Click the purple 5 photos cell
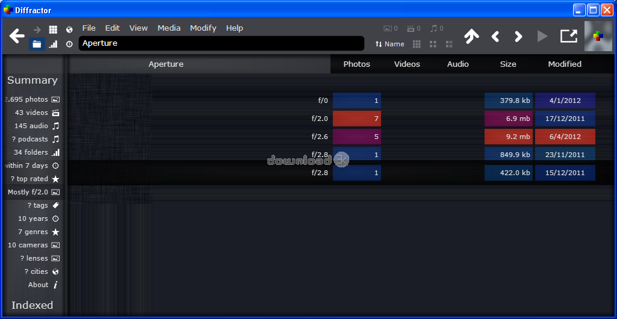 click(357, 137)
